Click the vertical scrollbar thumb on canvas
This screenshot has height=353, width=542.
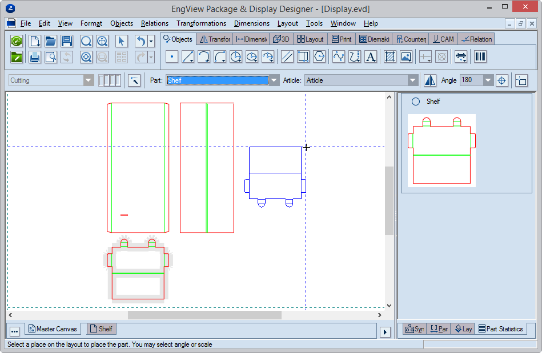(389, 200)
